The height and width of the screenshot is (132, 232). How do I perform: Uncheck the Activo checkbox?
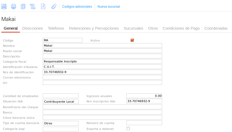[x=132, y=40]
